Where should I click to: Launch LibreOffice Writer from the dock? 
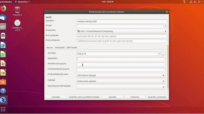(x=3, y=45)
